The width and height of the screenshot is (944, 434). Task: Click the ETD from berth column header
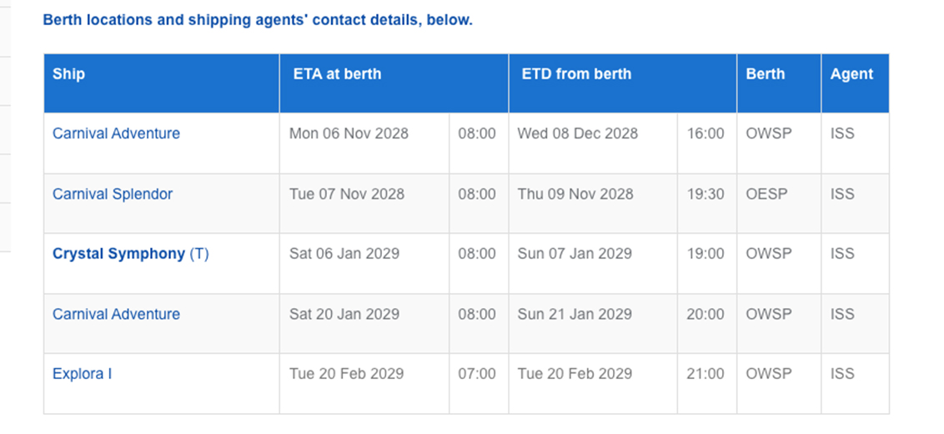coord(576,73)
